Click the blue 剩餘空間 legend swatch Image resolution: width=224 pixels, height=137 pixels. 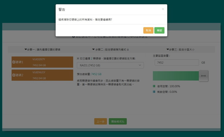click(x=154, y=92)
